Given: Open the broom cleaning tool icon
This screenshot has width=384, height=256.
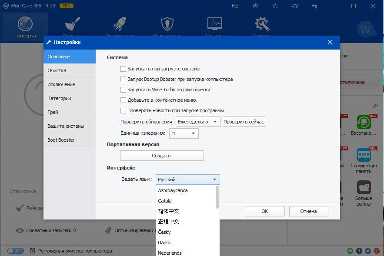Looking at the screenshot, I should (73, 24).
